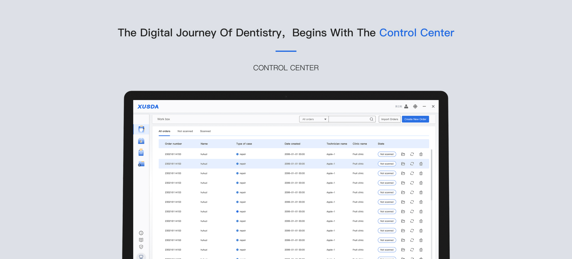
Task: Delete the third order using its trash icon
Action: tap(421, 173)
